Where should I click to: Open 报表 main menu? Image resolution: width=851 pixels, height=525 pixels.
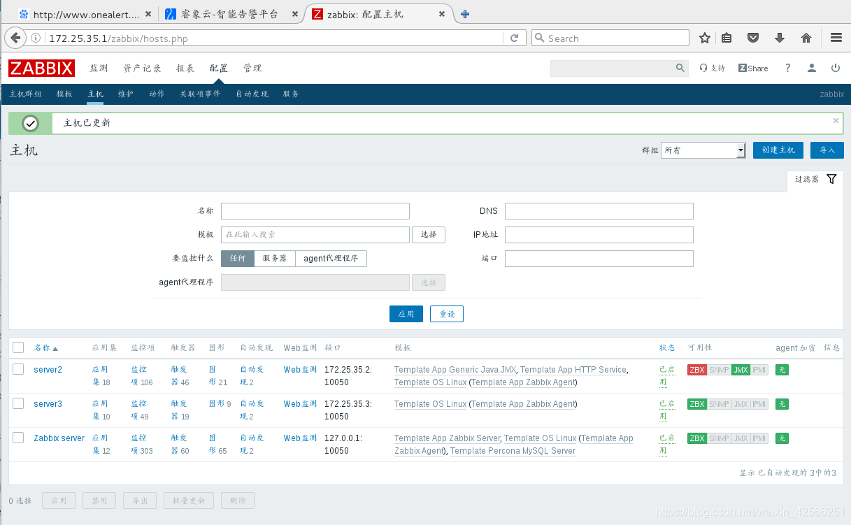point(185,68)
